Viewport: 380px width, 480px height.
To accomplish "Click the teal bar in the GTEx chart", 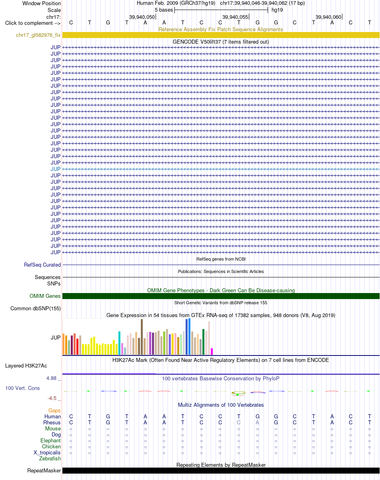I will [x=119, y=343].
